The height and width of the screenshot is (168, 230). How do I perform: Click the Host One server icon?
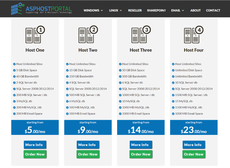point(35,34)
